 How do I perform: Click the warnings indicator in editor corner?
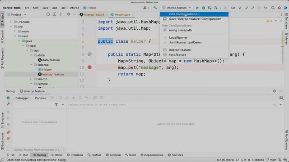[269, 21]
